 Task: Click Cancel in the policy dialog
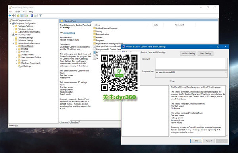click(209, 141)
